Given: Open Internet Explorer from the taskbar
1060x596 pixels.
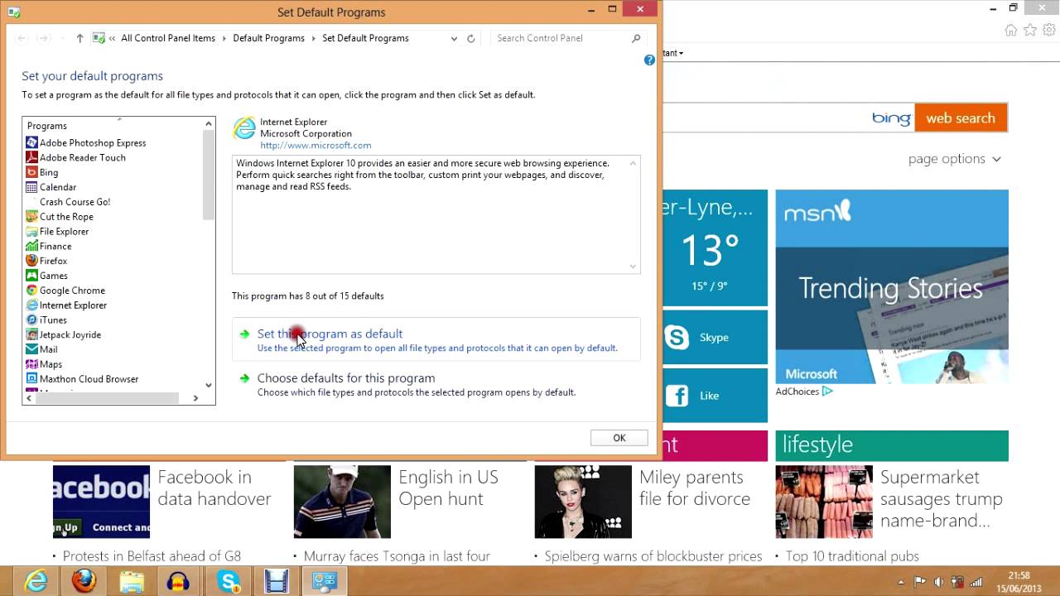Looking at the screenshot, I should 36,581.
